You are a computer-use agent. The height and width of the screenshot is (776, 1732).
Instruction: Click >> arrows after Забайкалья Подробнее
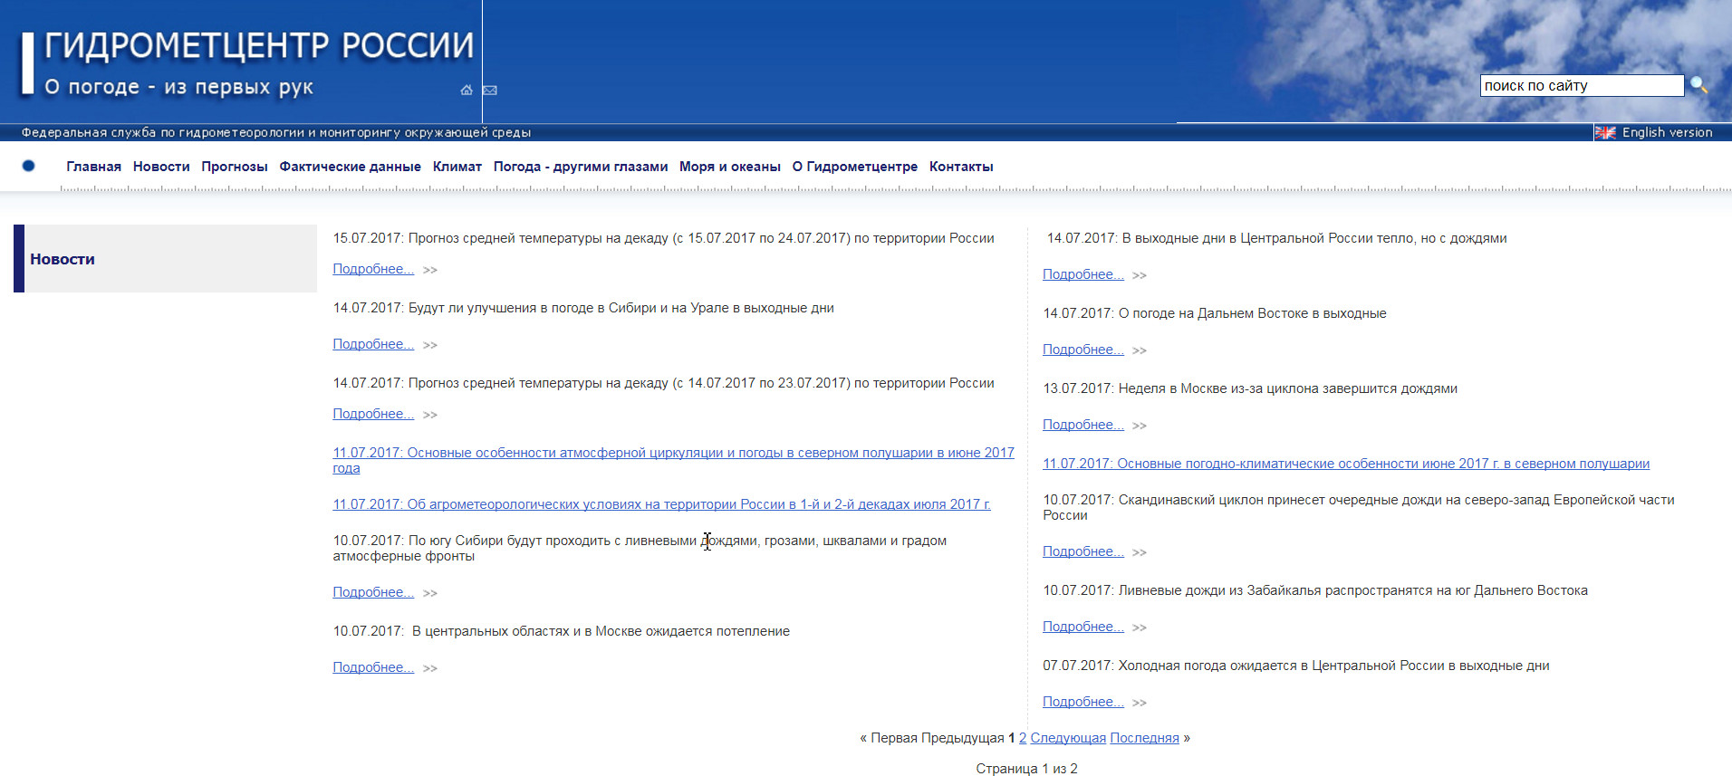point(1140,628)
